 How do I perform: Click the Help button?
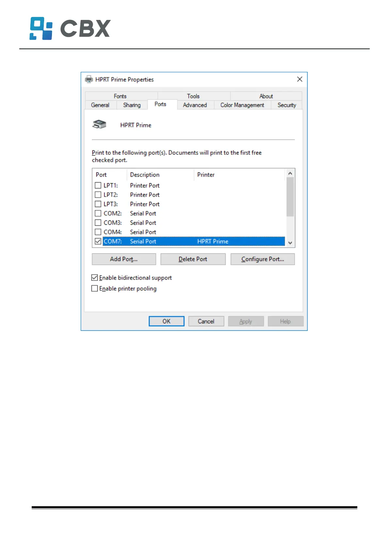(285, 321)
